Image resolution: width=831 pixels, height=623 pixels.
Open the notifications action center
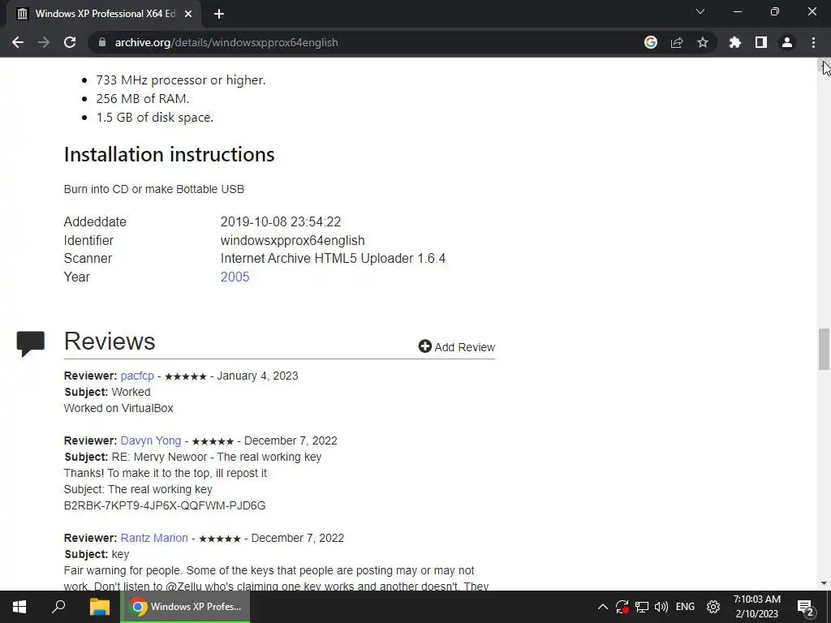(806, 607)
